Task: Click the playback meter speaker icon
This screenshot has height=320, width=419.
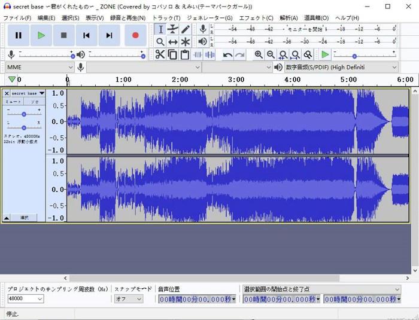Action: (203, 42)
